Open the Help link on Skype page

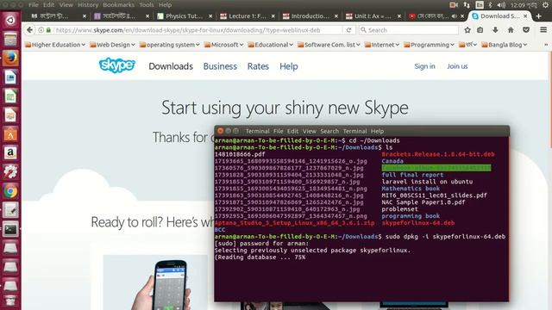pyautogui.click(x=289, y=66)
